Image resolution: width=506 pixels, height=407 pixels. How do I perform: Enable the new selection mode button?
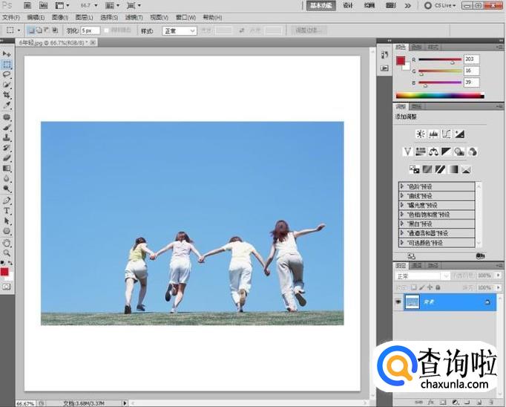click(31, 30)
